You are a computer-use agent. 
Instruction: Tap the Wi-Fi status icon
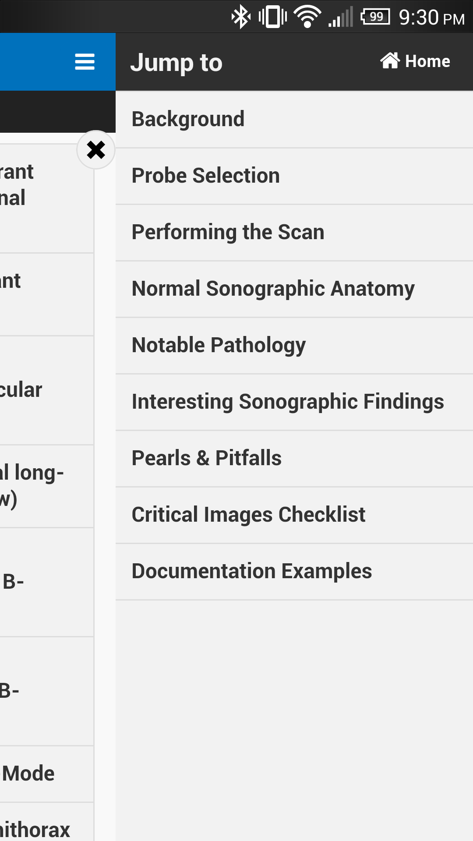tap(307, 17)
